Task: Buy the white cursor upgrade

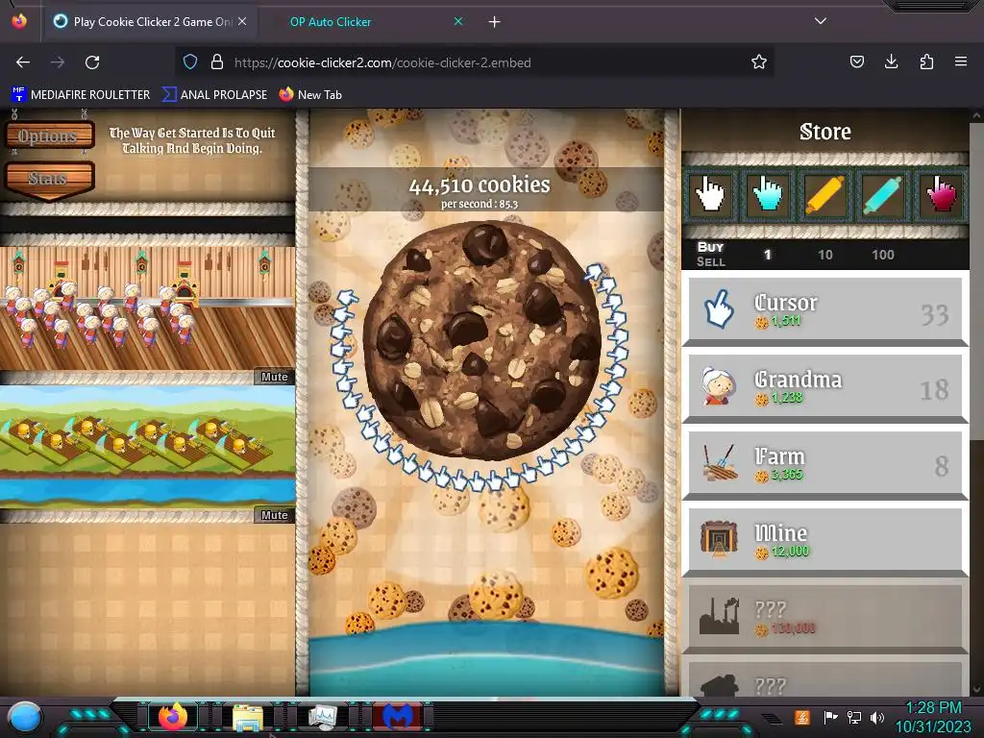Action: point(710,194)
